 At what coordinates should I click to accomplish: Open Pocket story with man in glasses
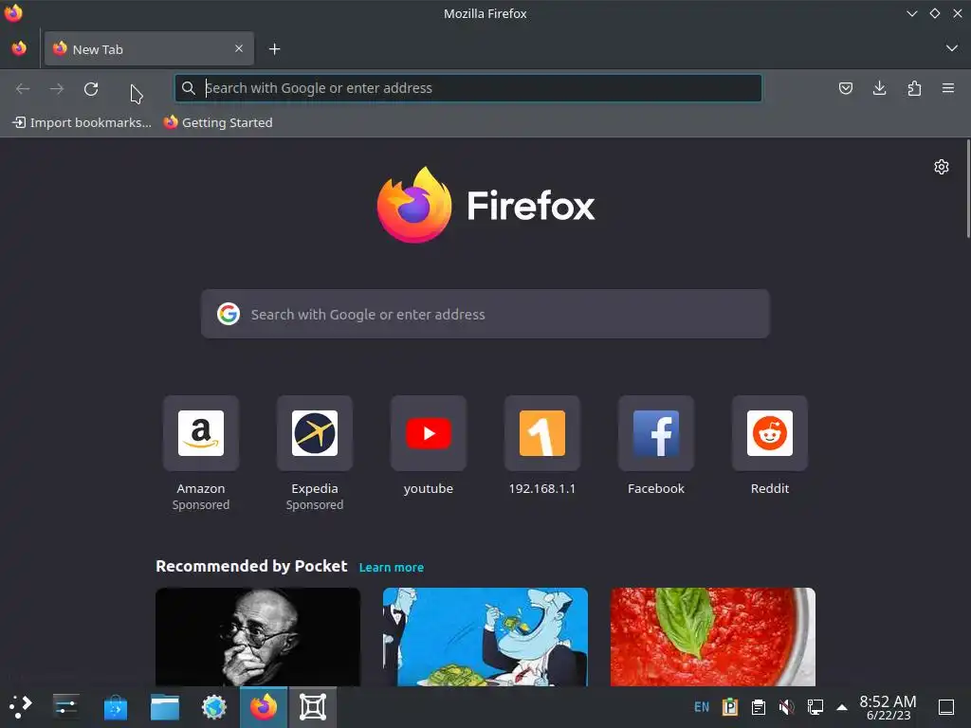(x=258, y=636)
